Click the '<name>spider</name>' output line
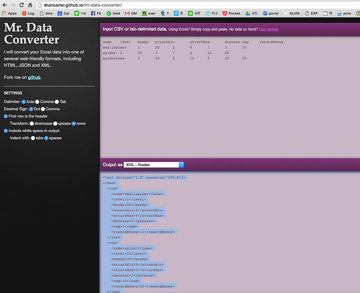Screen dimensions: 360x293 (x=132, y=248)
